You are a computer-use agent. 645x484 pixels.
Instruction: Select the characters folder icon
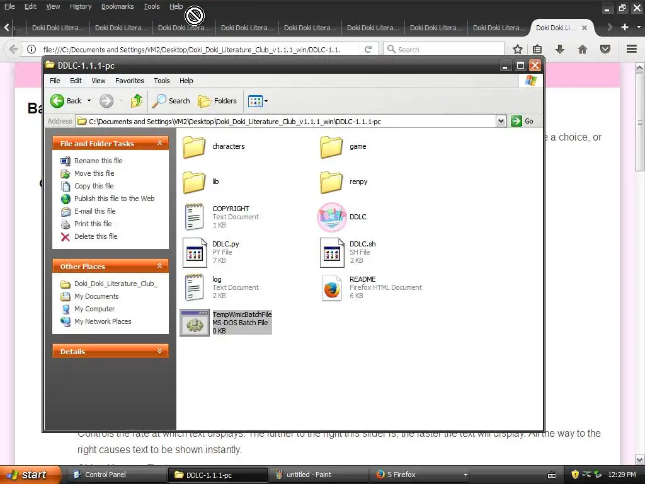click(x=194, y=146)
